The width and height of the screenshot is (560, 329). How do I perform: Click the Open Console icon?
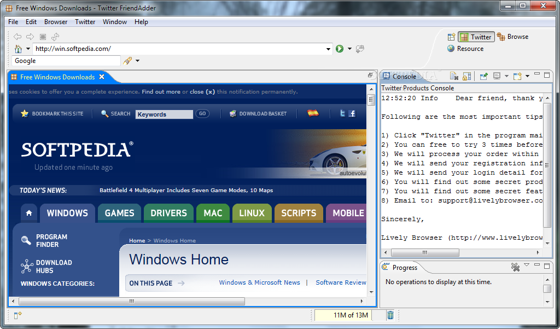coord(517,76)
